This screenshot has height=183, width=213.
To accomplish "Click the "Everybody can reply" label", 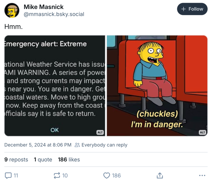I will coord(104,145).
